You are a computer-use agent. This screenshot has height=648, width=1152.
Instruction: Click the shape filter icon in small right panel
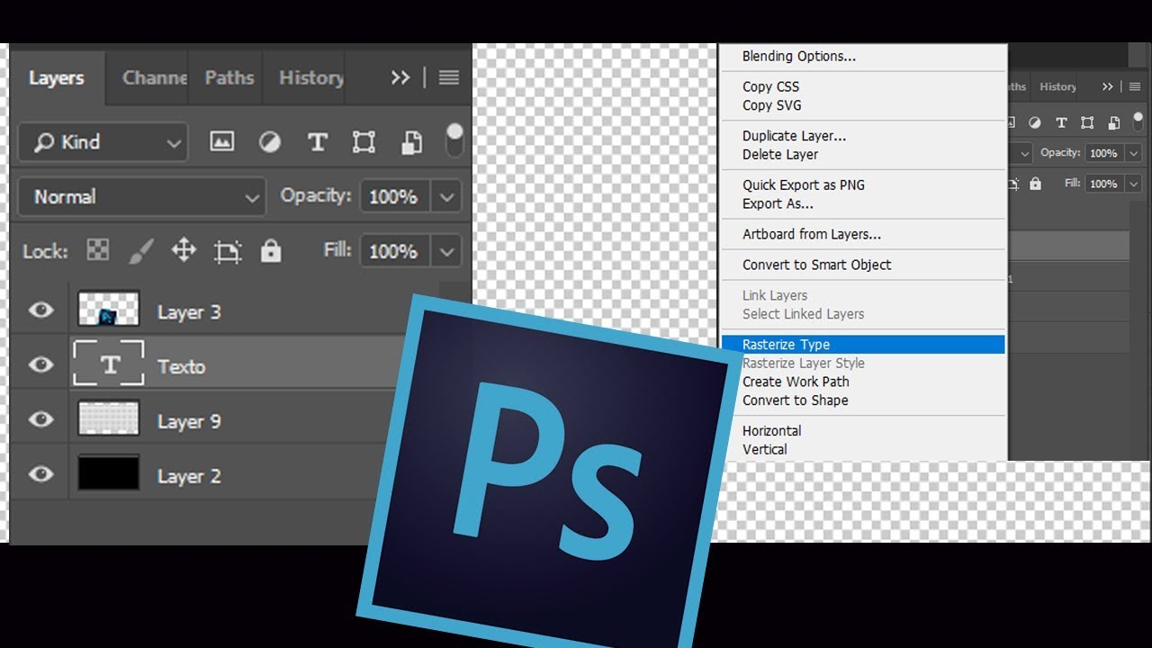[x=1088, y=122]
